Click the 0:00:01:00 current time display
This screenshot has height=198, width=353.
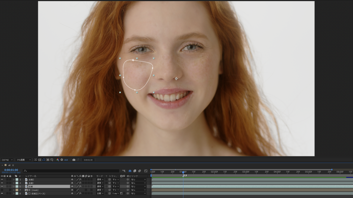pyautogui.click(x=11, y=170)
